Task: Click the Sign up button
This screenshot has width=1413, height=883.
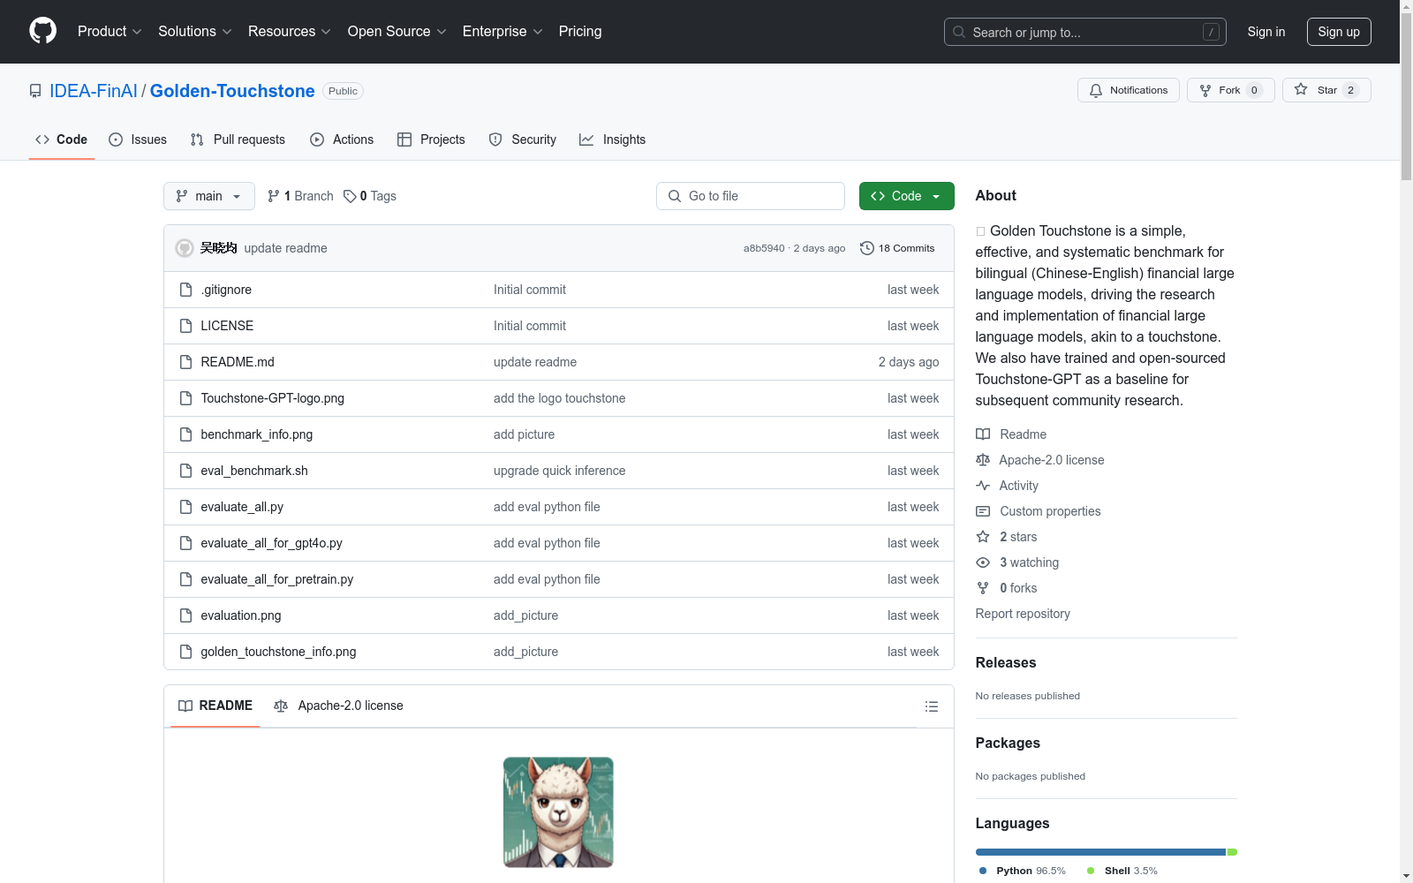Action: tap(1339, 32)
